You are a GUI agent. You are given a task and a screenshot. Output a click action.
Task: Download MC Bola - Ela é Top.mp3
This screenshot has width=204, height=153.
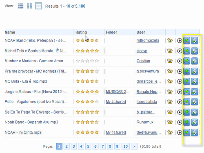click(187, 81)
